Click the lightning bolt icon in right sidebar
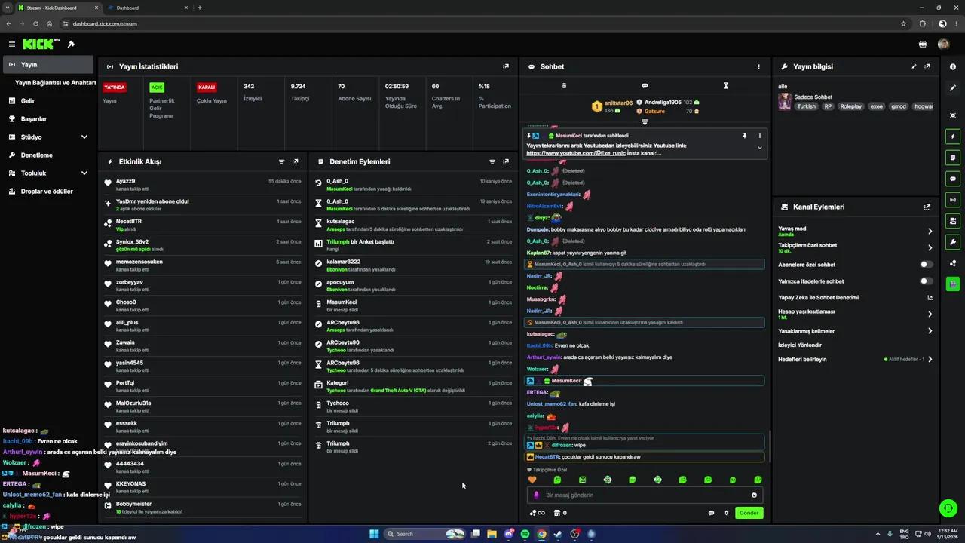 click(x=953, y=137)
